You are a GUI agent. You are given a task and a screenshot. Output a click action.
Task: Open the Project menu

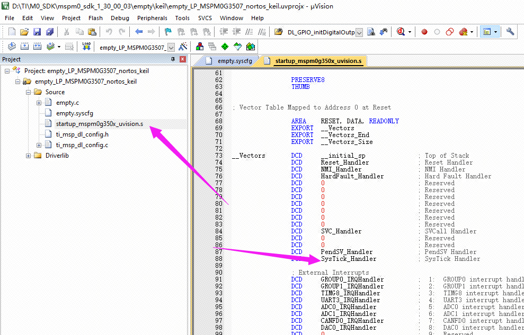(71, 18)
